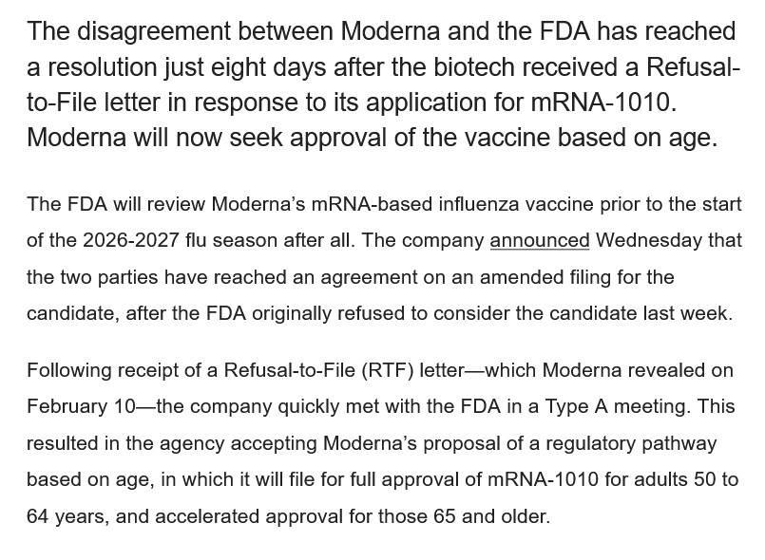Screen dimensions: 765x560
Task: Click the date "February 10"
Action: pyautogui.click(x=82, y=407)
